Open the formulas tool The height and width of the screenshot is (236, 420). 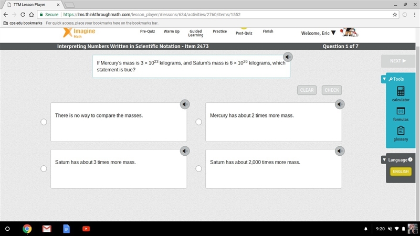[401, 114]
